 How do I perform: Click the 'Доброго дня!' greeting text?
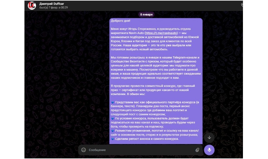coord(120,21)
